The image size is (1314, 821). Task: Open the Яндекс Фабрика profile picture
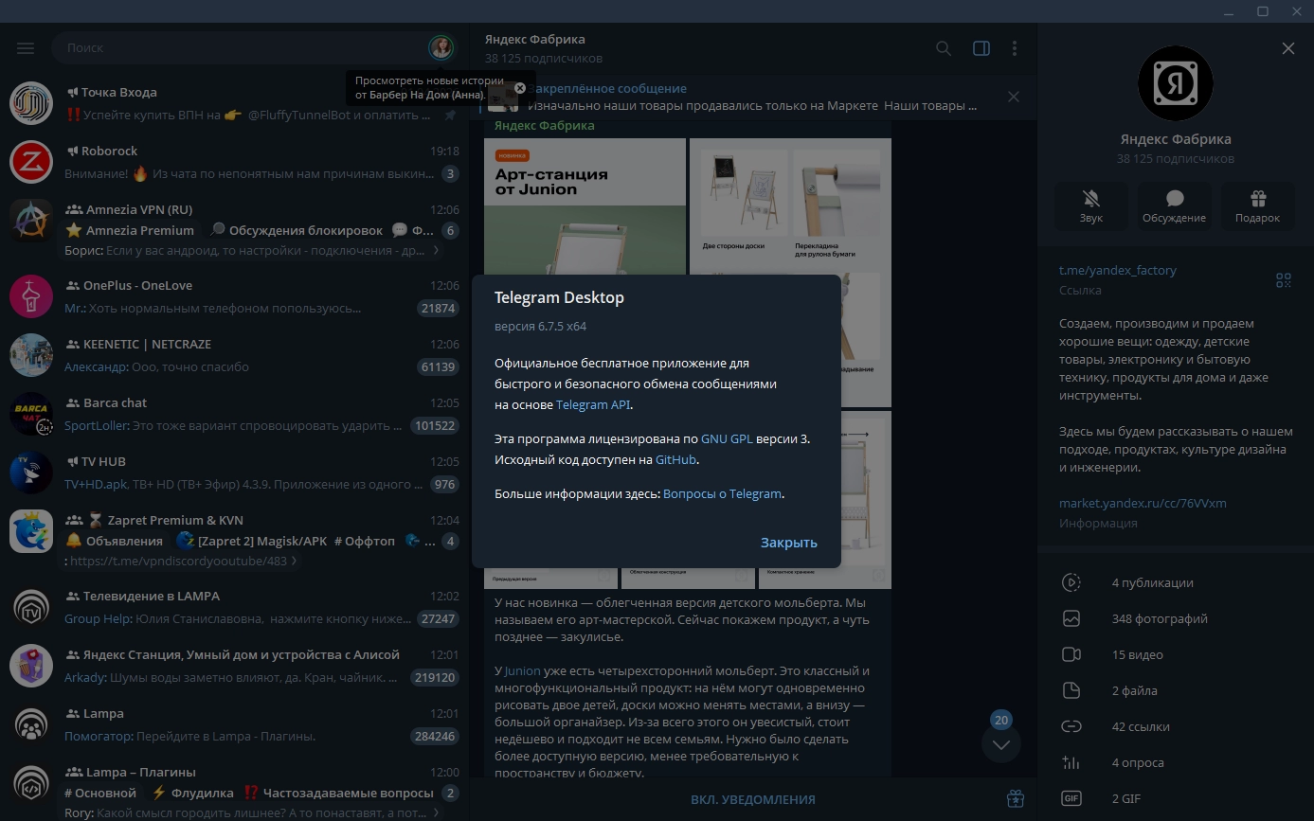coord(1176,83)
